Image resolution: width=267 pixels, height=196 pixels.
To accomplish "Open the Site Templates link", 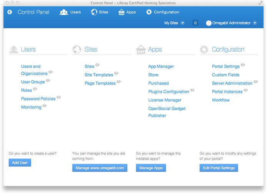I will pyautogui.click(x=99, y=75).
